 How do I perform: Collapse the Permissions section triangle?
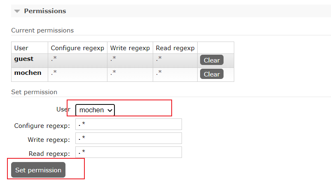17,11
